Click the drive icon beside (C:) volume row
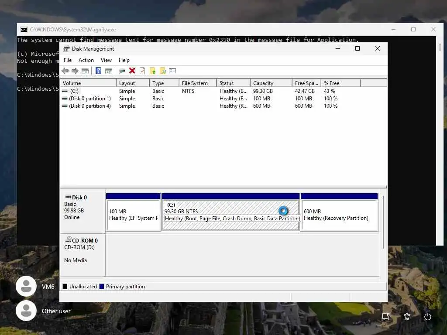 65,91
